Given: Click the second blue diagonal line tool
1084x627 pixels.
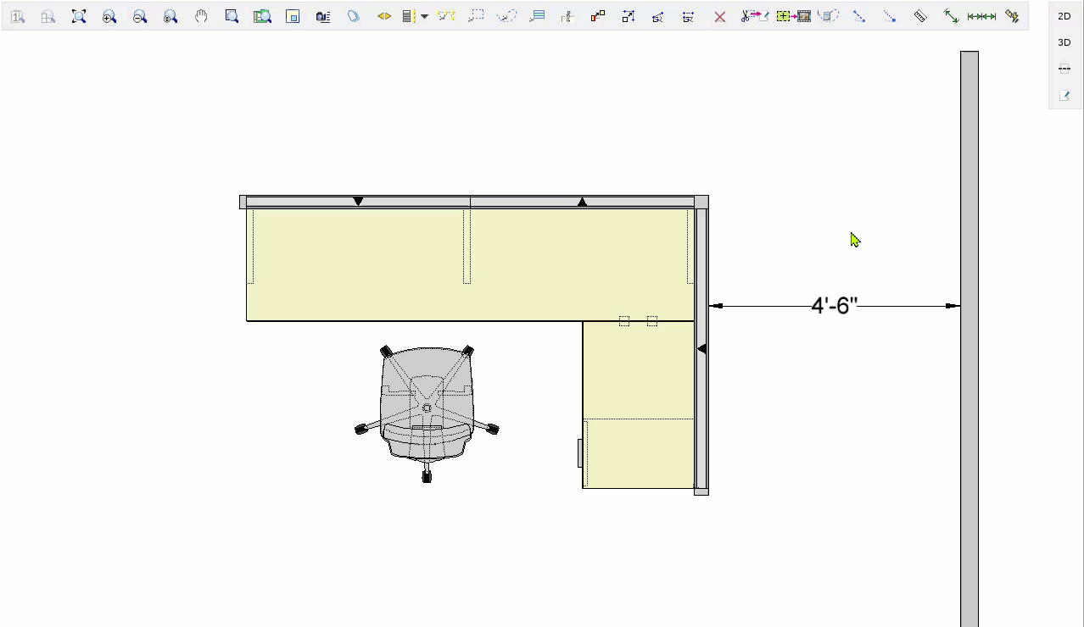Looking at the screenshot, I should (x=889, y=16).
